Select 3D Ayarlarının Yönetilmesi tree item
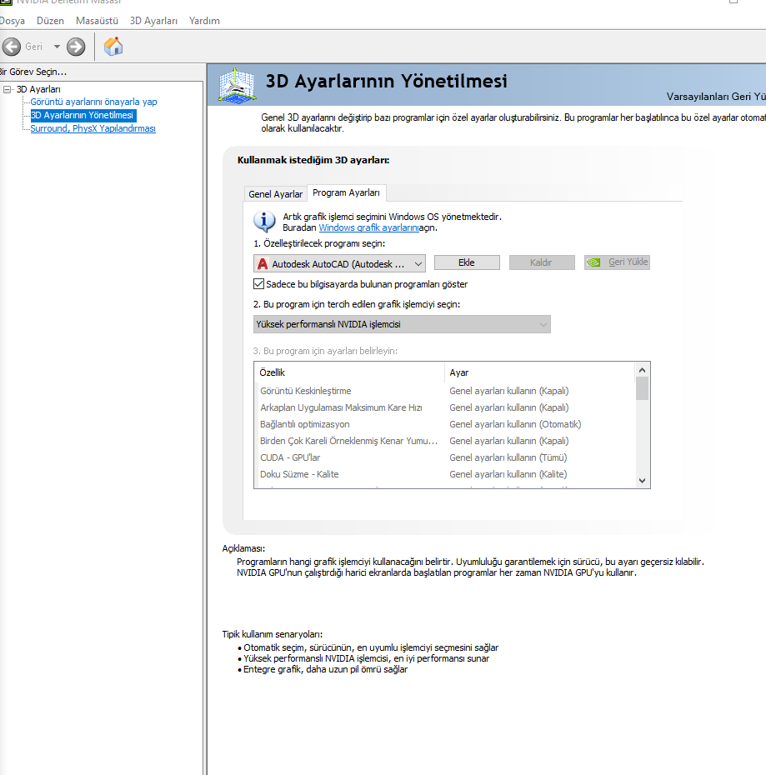Screen dimensions: 766x775 pos(82,115)
